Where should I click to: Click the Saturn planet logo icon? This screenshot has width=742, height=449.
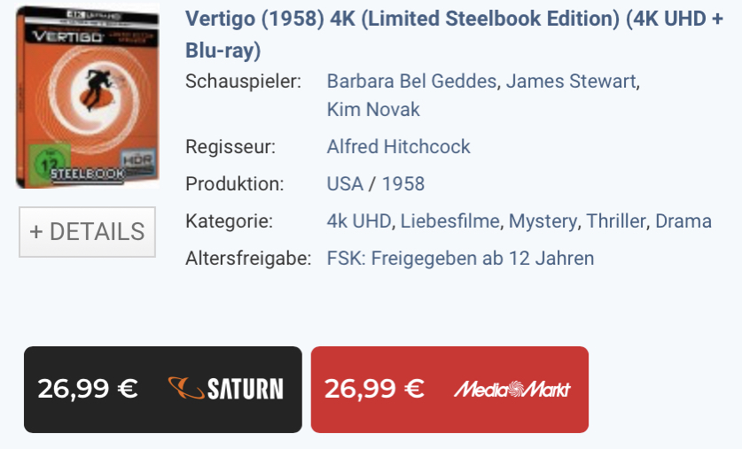click(x=186, y=388)
